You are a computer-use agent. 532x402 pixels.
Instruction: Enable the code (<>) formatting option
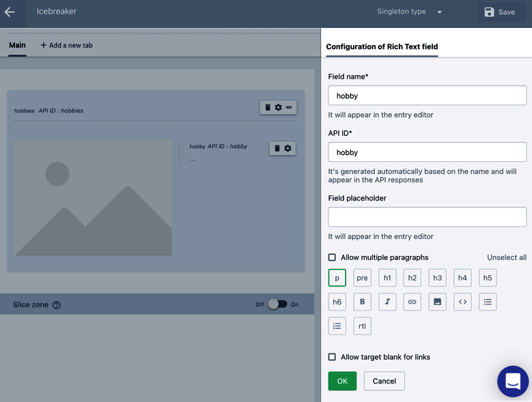pos(462,302)
